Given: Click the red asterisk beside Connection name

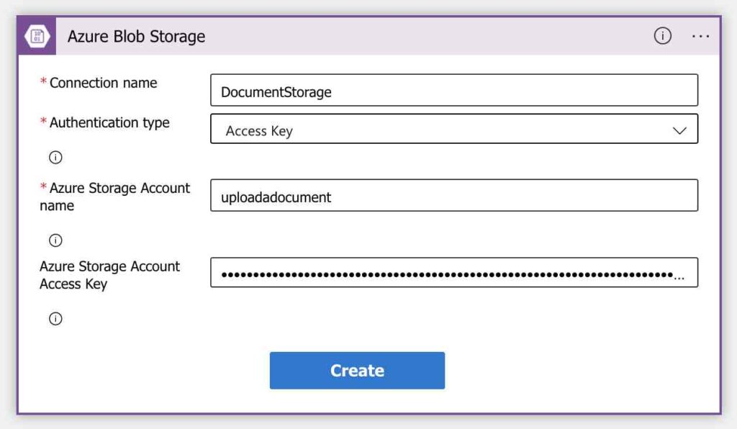Looking at the screenshot, I should 42,82.
